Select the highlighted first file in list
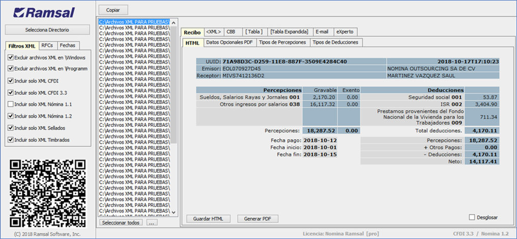The height and width of the screenshot is (239, 517). tap(134, 22)
